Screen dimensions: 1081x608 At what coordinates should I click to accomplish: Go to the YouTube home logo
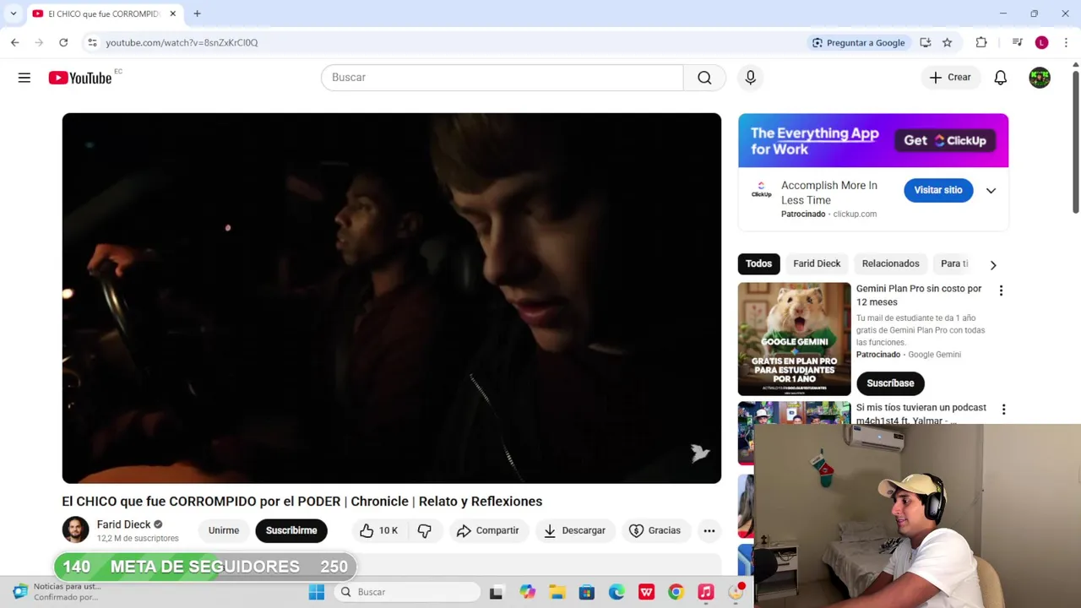80,78
